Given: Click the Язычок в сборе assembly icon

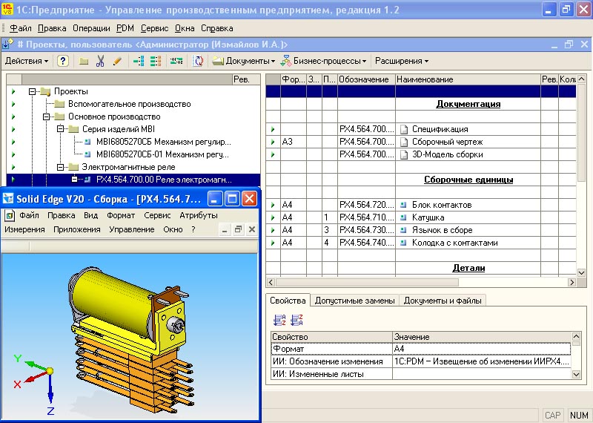Looking at the screenshot, I should point(403,230).
